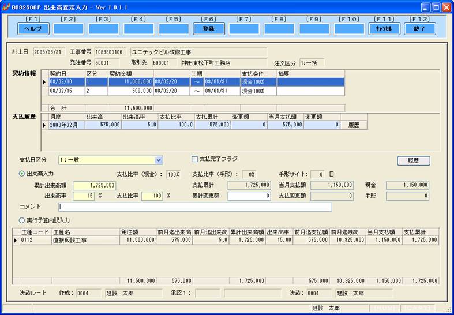Click the 終了 (F12) exit button
Image resolution: width=454 pixels, height=315 pixels.
[x=419, y=28]
